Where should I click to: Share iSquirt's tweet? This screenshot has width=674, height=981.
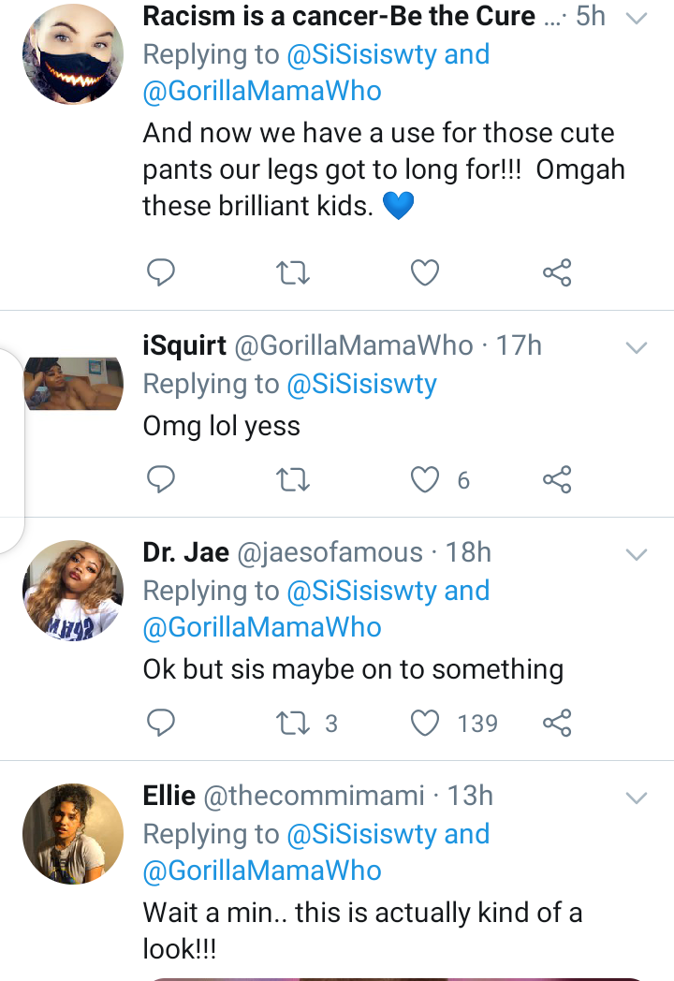557,480
